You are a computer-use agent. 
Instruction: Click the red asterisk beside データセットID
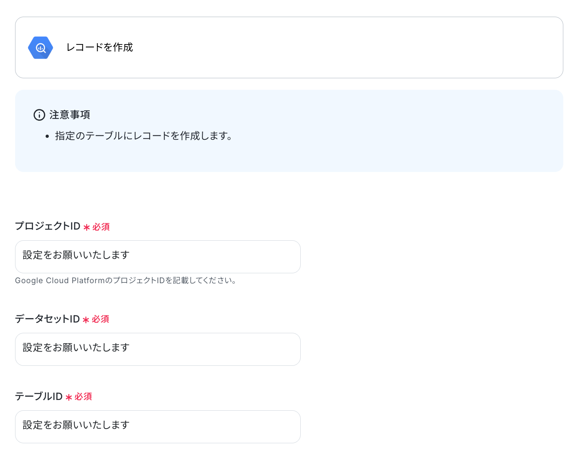86,320
